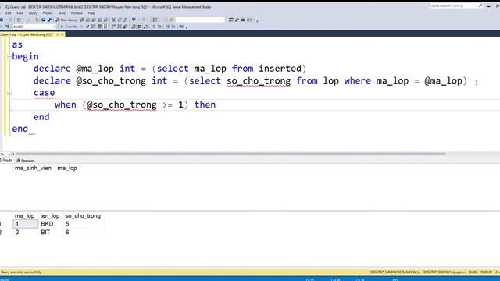Select the so_cho_trong cell with value 5
This screenshot has height=281, width=500.
tap(84, 224)
